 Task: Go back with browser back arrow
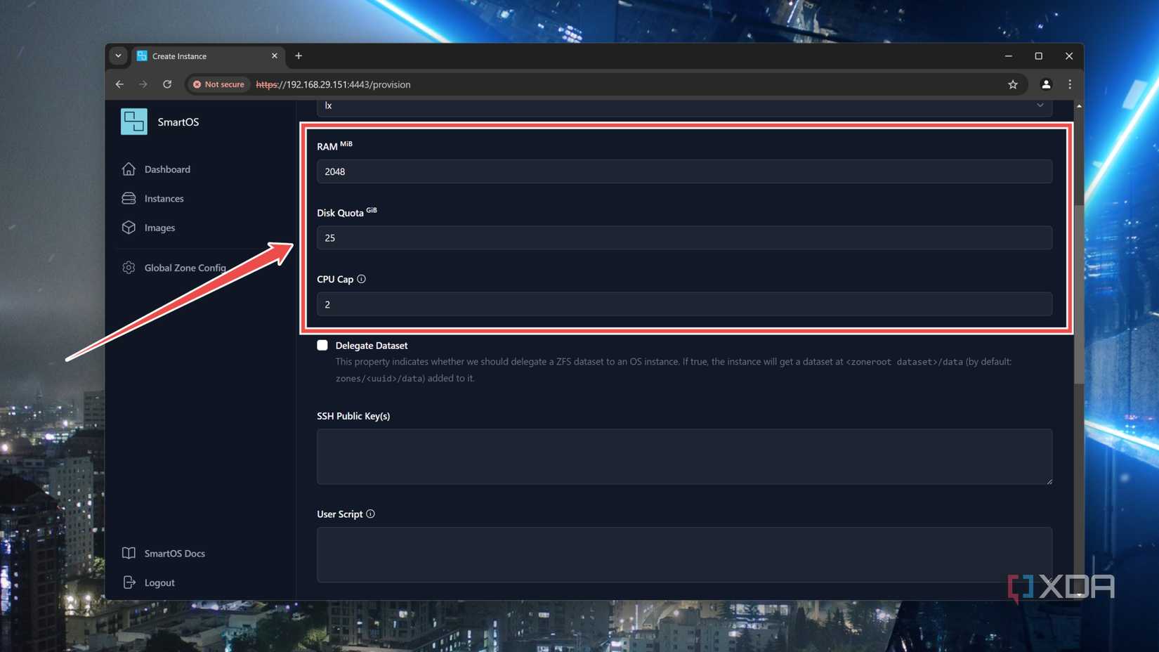[x=119, y=84]
